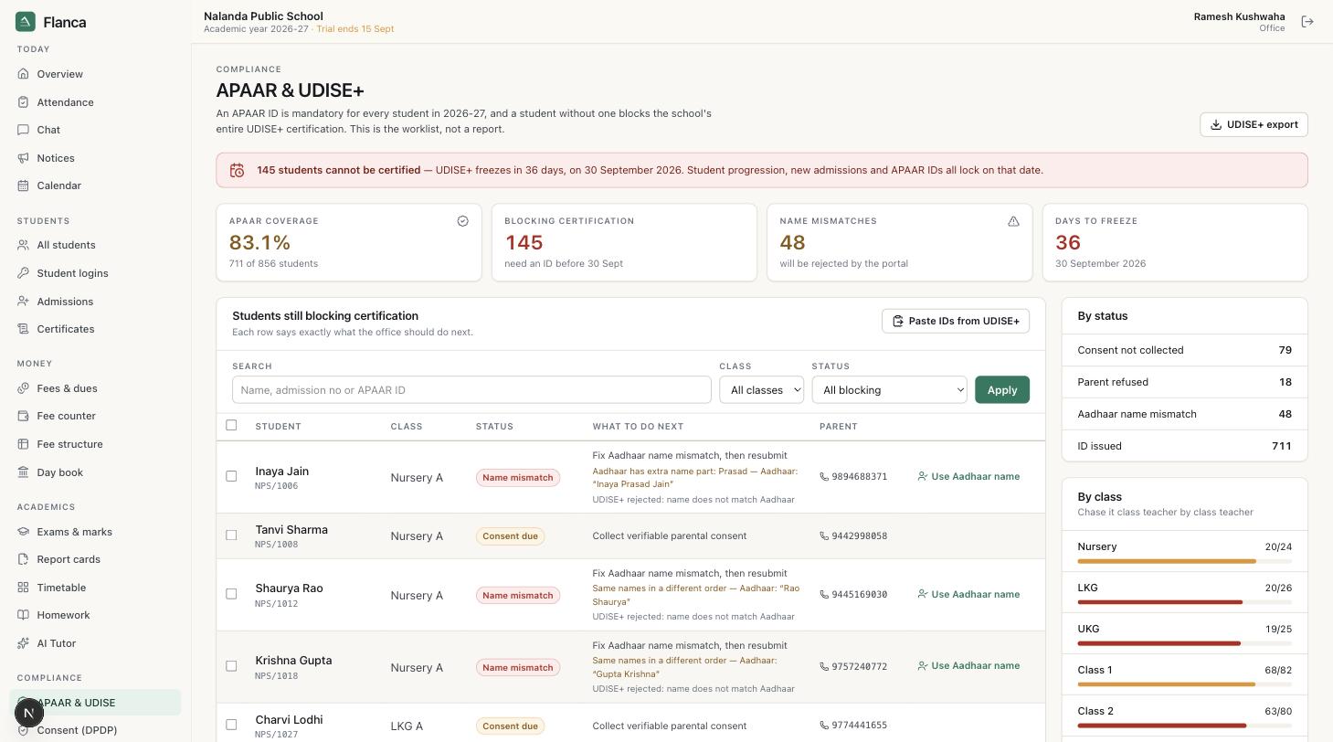Click the Chat bubble icon in sidebar
The width and height of the screenshot is (1333, 742).
24,130
